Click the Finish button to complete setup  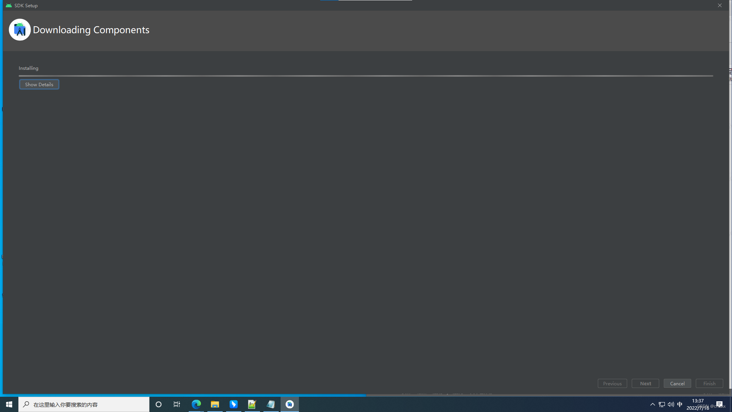(710, 383)
